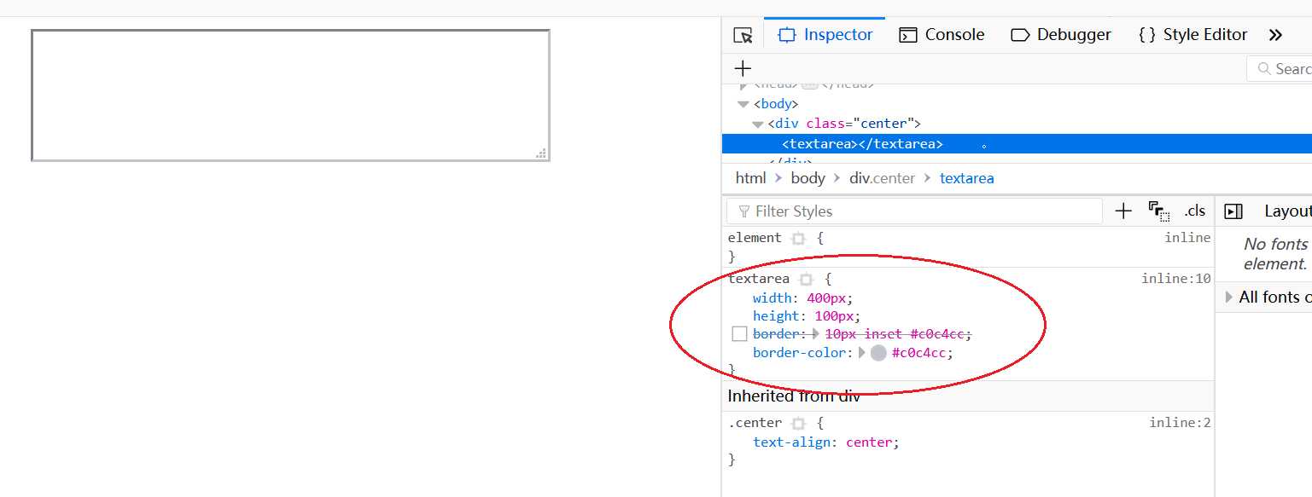Viewport: 1312px width, 497px height.
Task: Click the textarea resize grip handle
Action: click(x=541, y=153)
